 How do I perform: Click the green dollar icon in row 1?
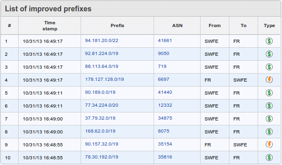click(x=269, y=41)
